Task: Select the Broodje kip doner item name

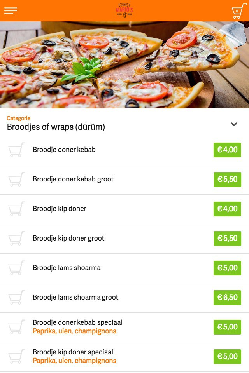Action: 60,209
